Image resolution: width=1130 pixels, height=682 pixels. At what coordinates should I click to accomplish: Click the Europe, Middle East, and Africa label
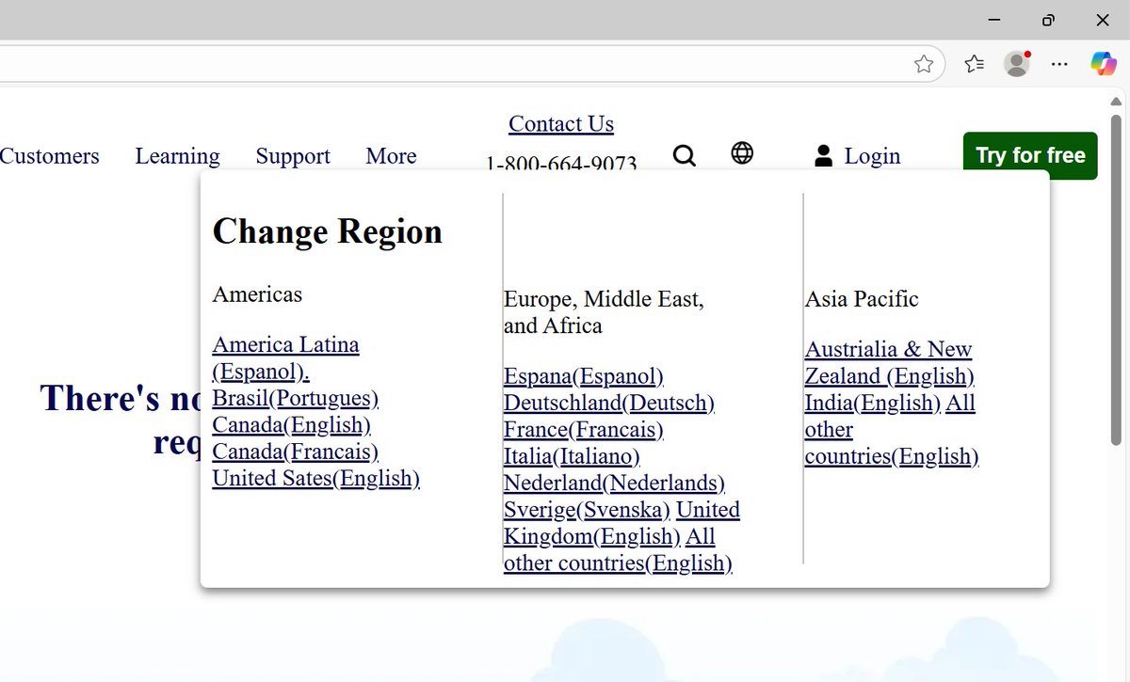click(x=604, y=312)
